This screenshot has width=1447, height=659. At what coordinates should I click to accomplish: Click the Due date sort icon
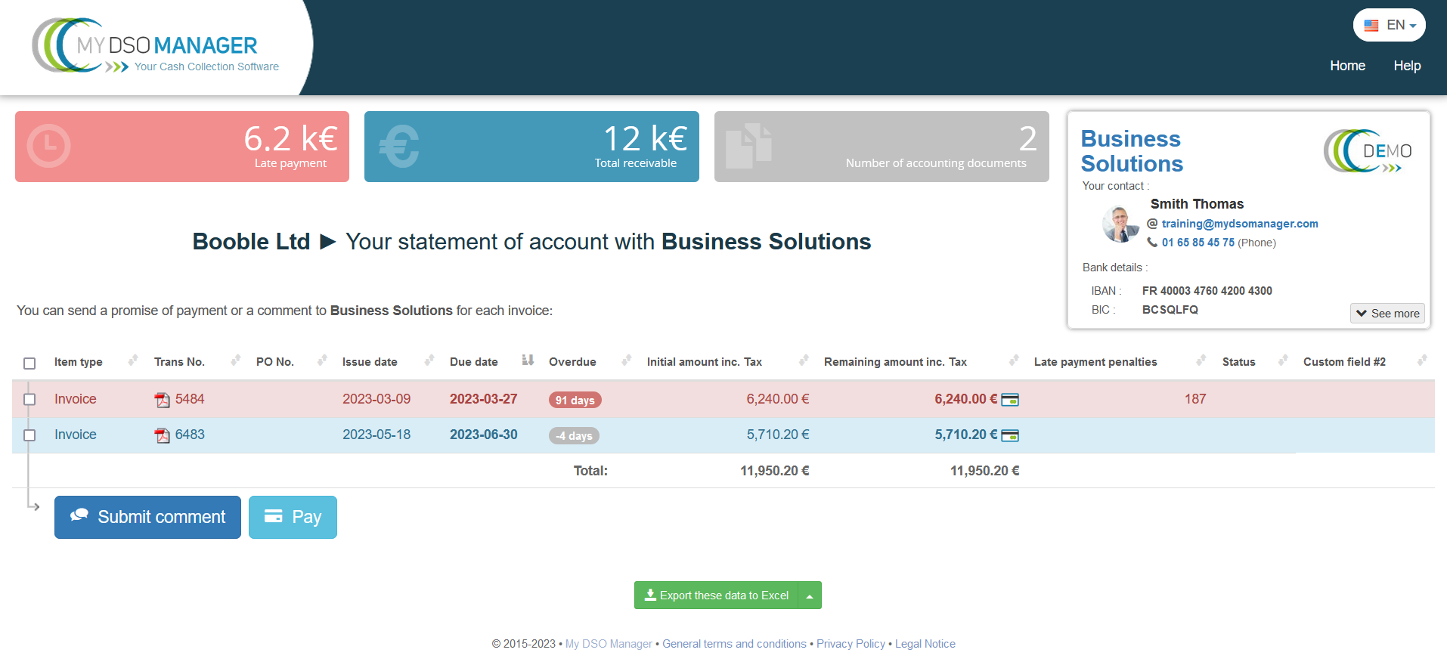pyautogui.click(x=528, y=360)
